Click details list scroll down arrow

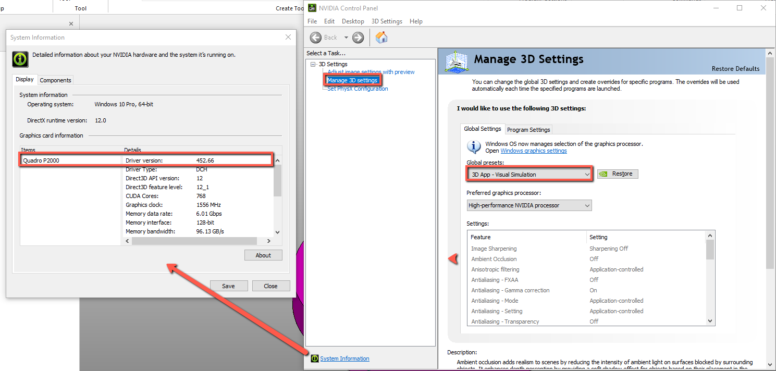tap(277, 232)
